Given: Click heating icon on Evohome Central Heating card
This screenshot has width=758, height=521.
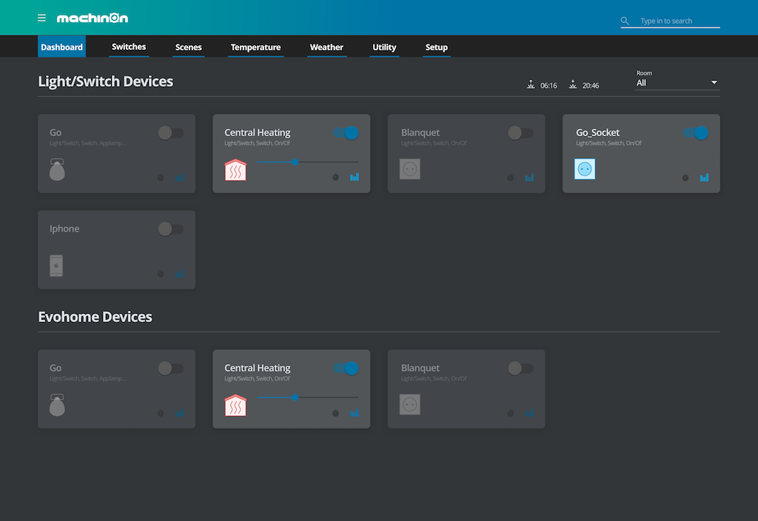Looking at the screenshot, I should (235, 405).
